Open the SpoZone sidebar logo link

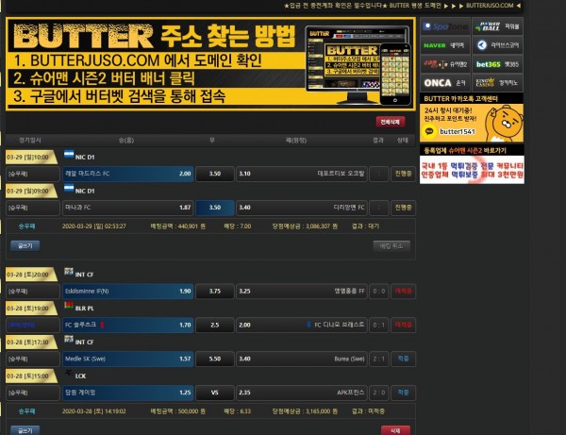pos(444,26)
